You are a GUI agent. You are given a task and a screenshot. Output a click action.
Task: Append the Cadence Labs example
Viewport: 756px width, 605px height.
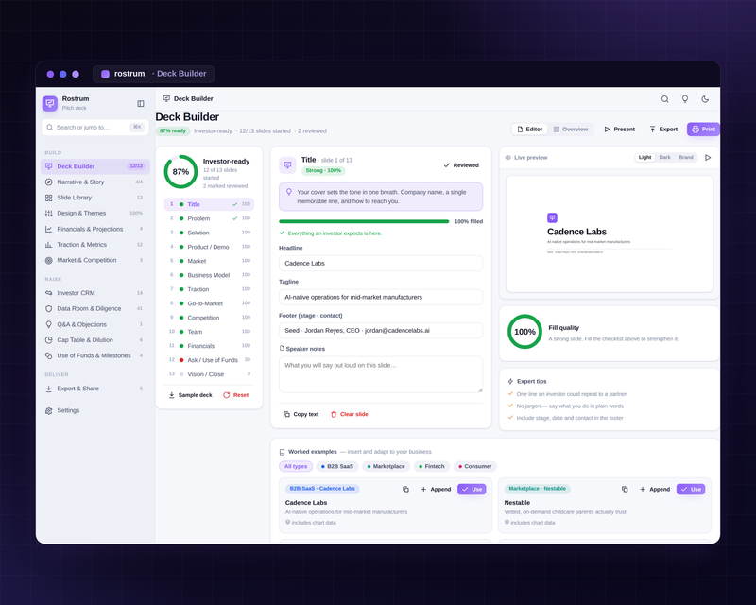[x=436, y=490]
